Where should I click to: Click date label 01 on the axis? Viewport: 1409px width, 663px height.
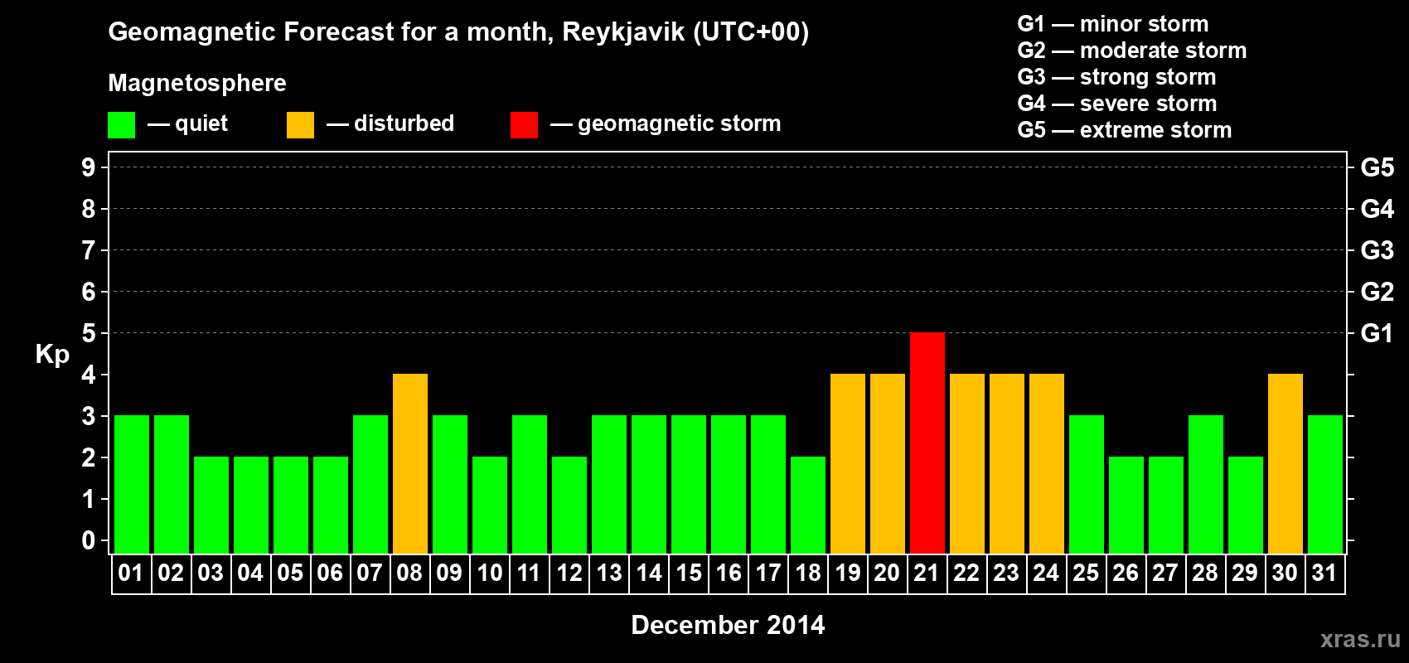click(131, 573)
